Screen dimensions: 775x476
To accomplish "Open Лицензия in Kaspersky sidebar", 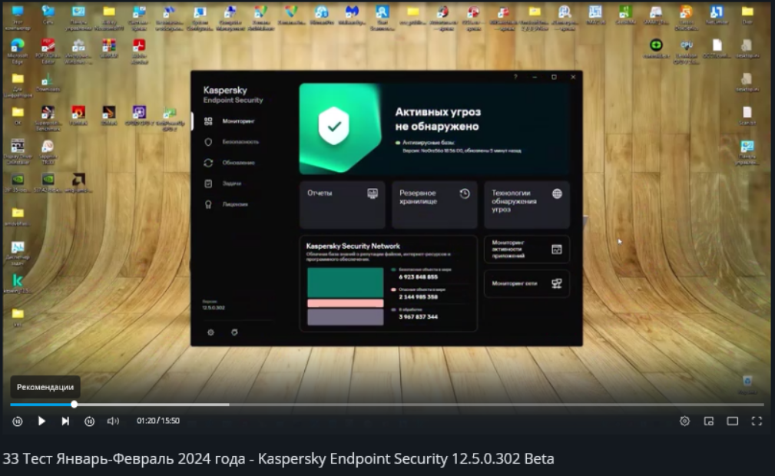I will 235,204.
